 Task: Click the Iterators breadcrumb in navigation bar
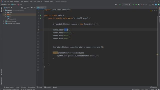tap(4, 4)
